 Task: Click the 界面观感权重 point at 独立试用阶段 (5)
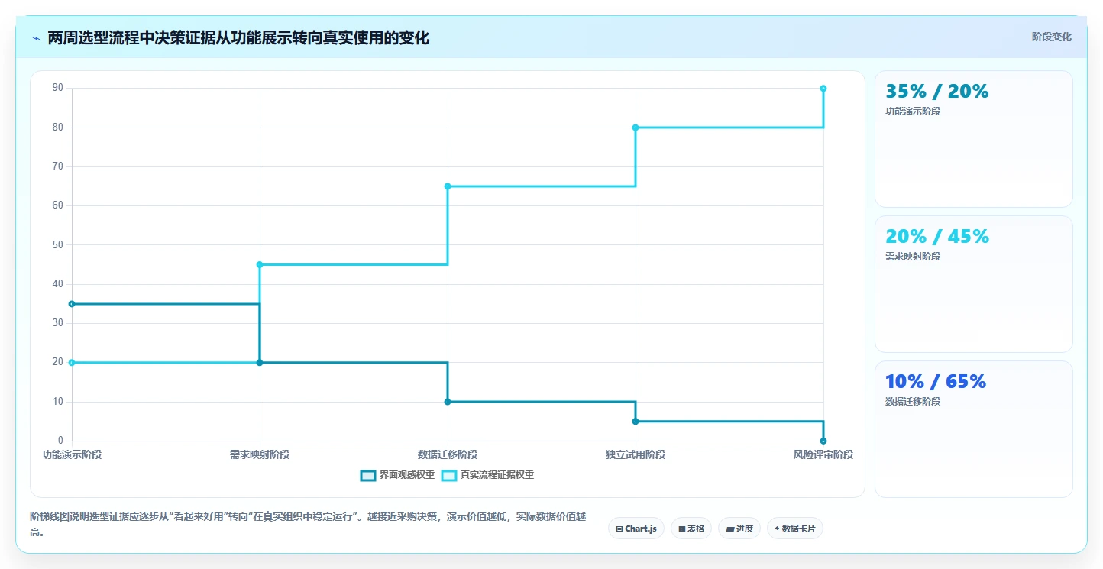[x=636, y=422]
